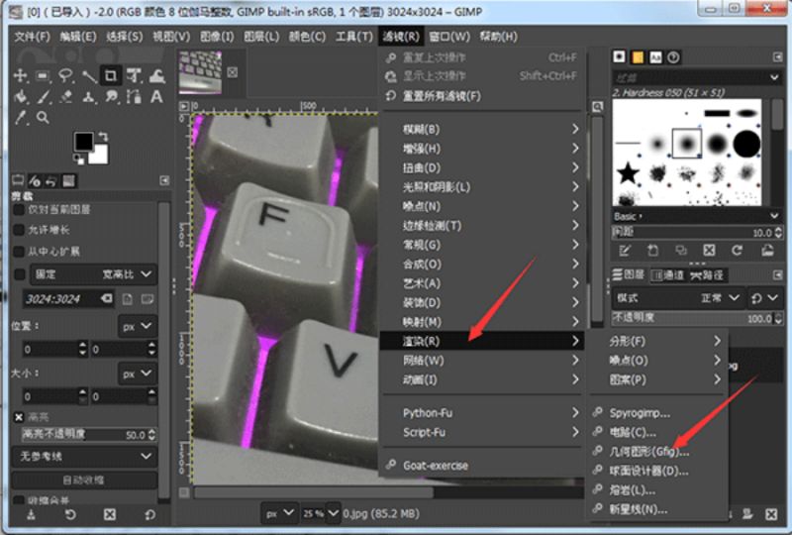Choose 渲染(R) in the filter menu

(481, 342)
